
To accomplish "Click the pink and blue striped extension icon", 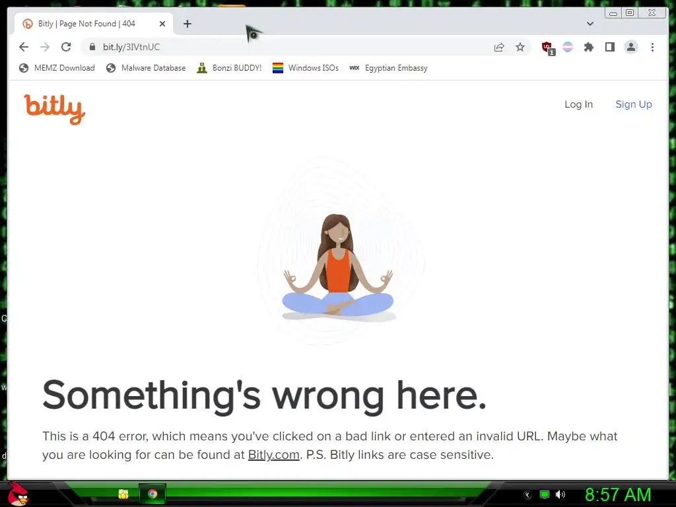I will click(568, 47).
